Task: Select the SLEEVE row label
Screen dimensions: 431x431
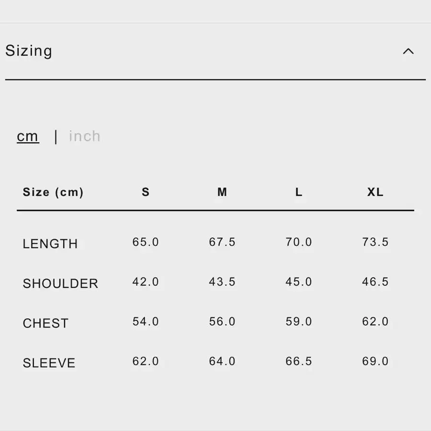Action: point(49,363)
